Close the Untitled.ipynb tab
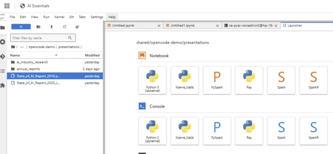 (159, 25)
